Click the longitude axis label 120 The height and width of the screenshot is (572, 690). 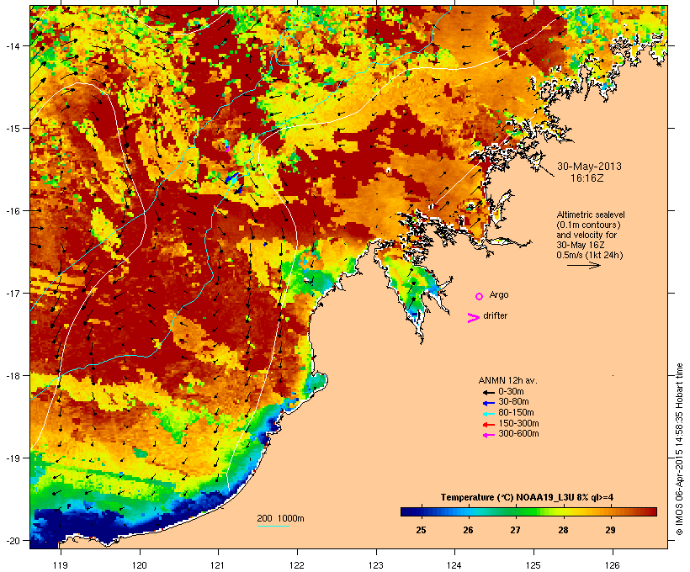[x=140, y=565]
